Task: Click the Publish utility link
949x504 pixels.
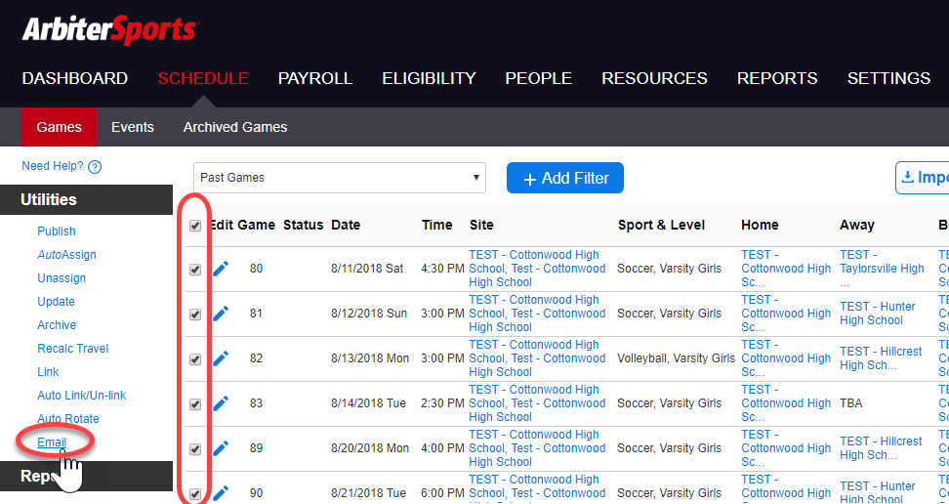Action: click(x=57, y=231)
